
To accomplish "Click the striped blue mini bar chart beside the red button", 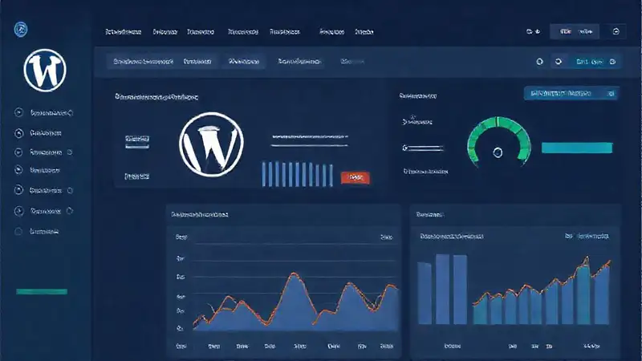I will (x=297, y=174).
